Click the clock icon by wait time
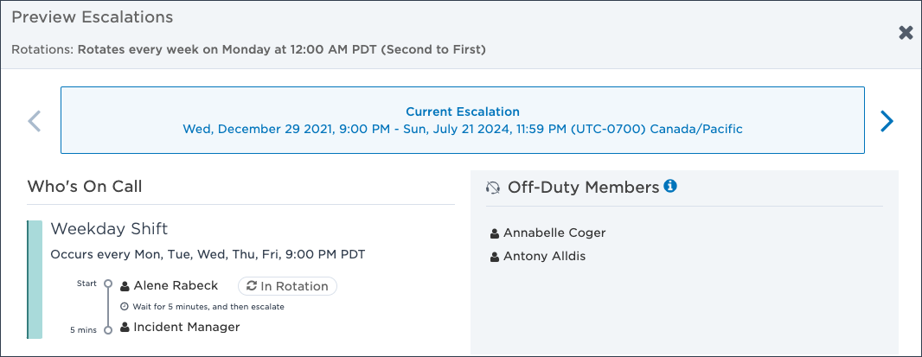This screenshot has width=922, height=357. click(124, 306)
